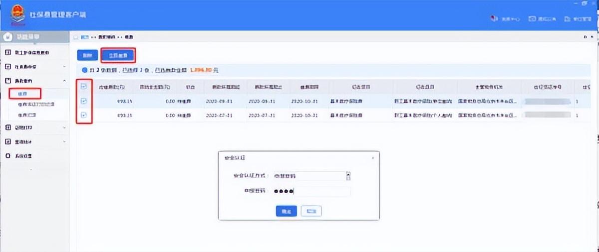
Task: Expand the fifth sidebar menu chevron
Action: coord(64,141)
